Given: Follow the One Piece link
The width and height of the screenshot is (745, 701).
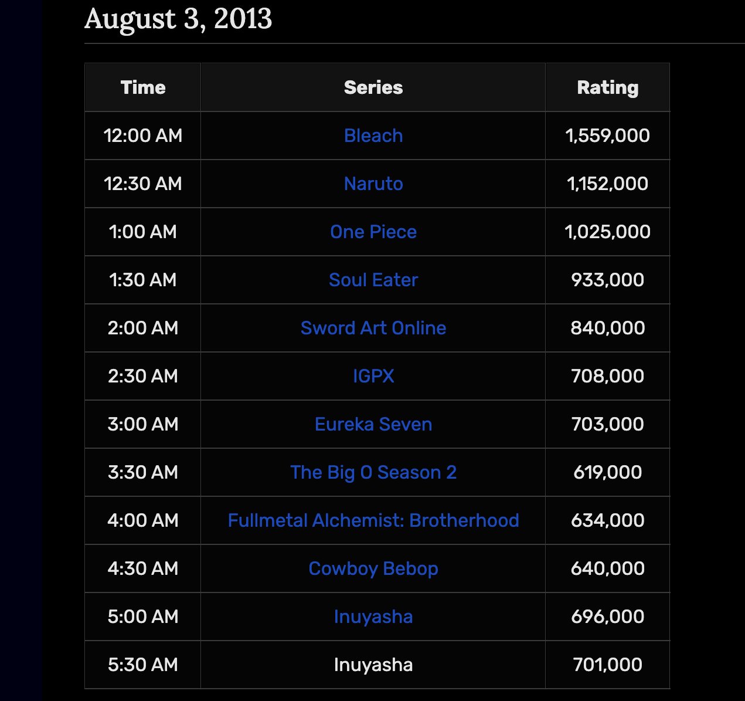Looking at the screenshot, I should coord(373,232).
